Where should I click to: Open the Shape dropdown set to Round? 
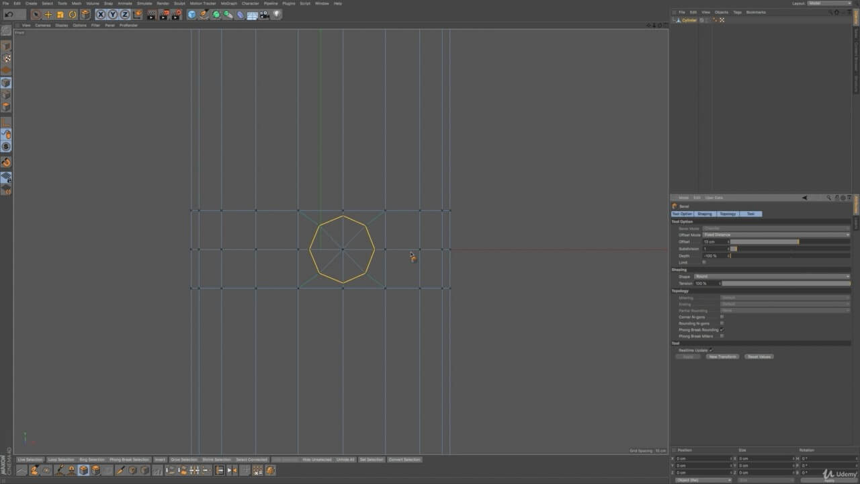point(771,276)
